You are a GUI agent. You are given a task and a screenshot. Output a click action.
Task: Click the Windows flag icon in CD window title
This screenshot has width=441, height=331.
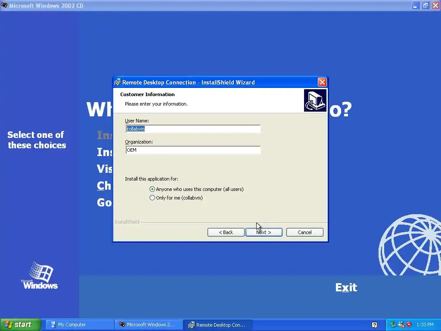pyautogui.click(x=4, y=5)
